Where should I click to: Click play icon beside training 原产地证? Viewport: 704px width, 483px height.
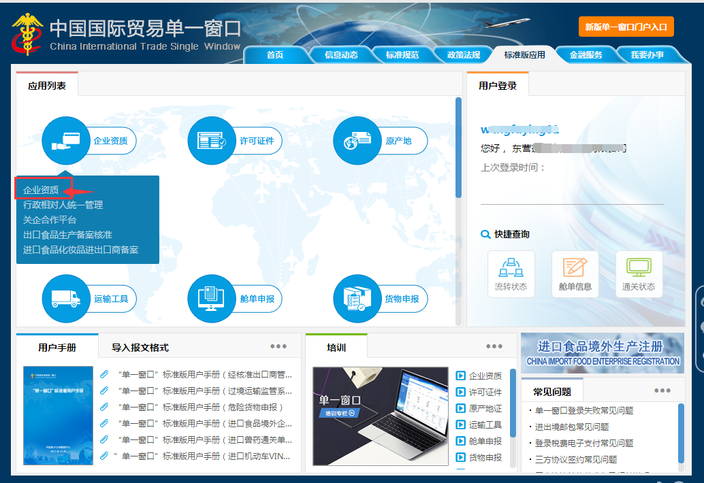(x=460, y=408)
